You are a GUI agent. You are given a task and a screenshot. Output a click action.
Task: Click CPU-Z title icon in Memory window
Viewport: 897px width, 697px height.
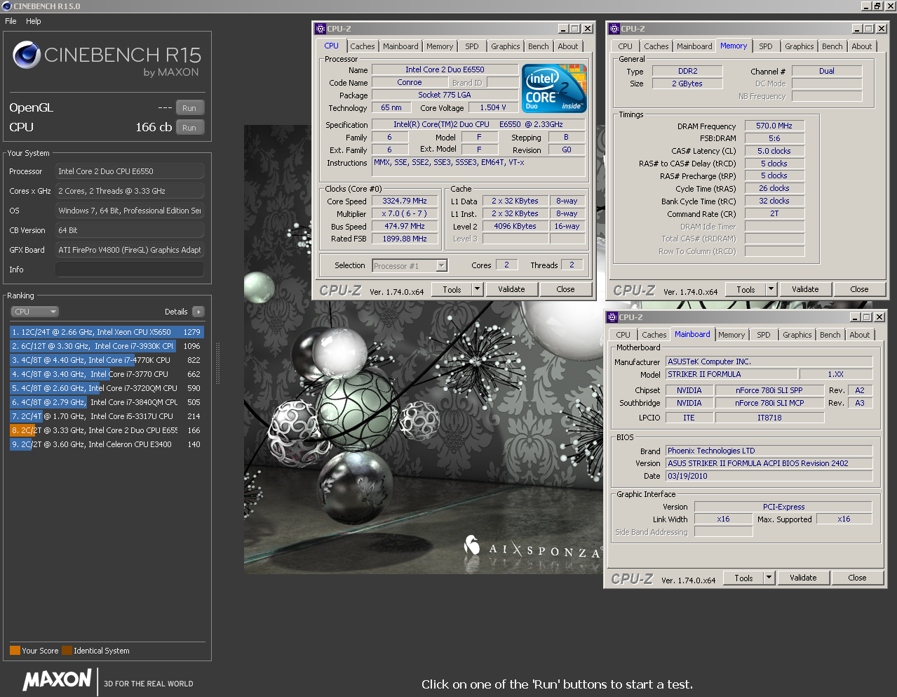[x=614, y=29]
